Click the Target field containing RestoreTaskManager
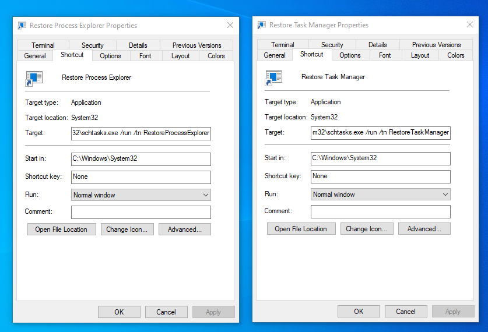The image size is (488, 332). 381,133
